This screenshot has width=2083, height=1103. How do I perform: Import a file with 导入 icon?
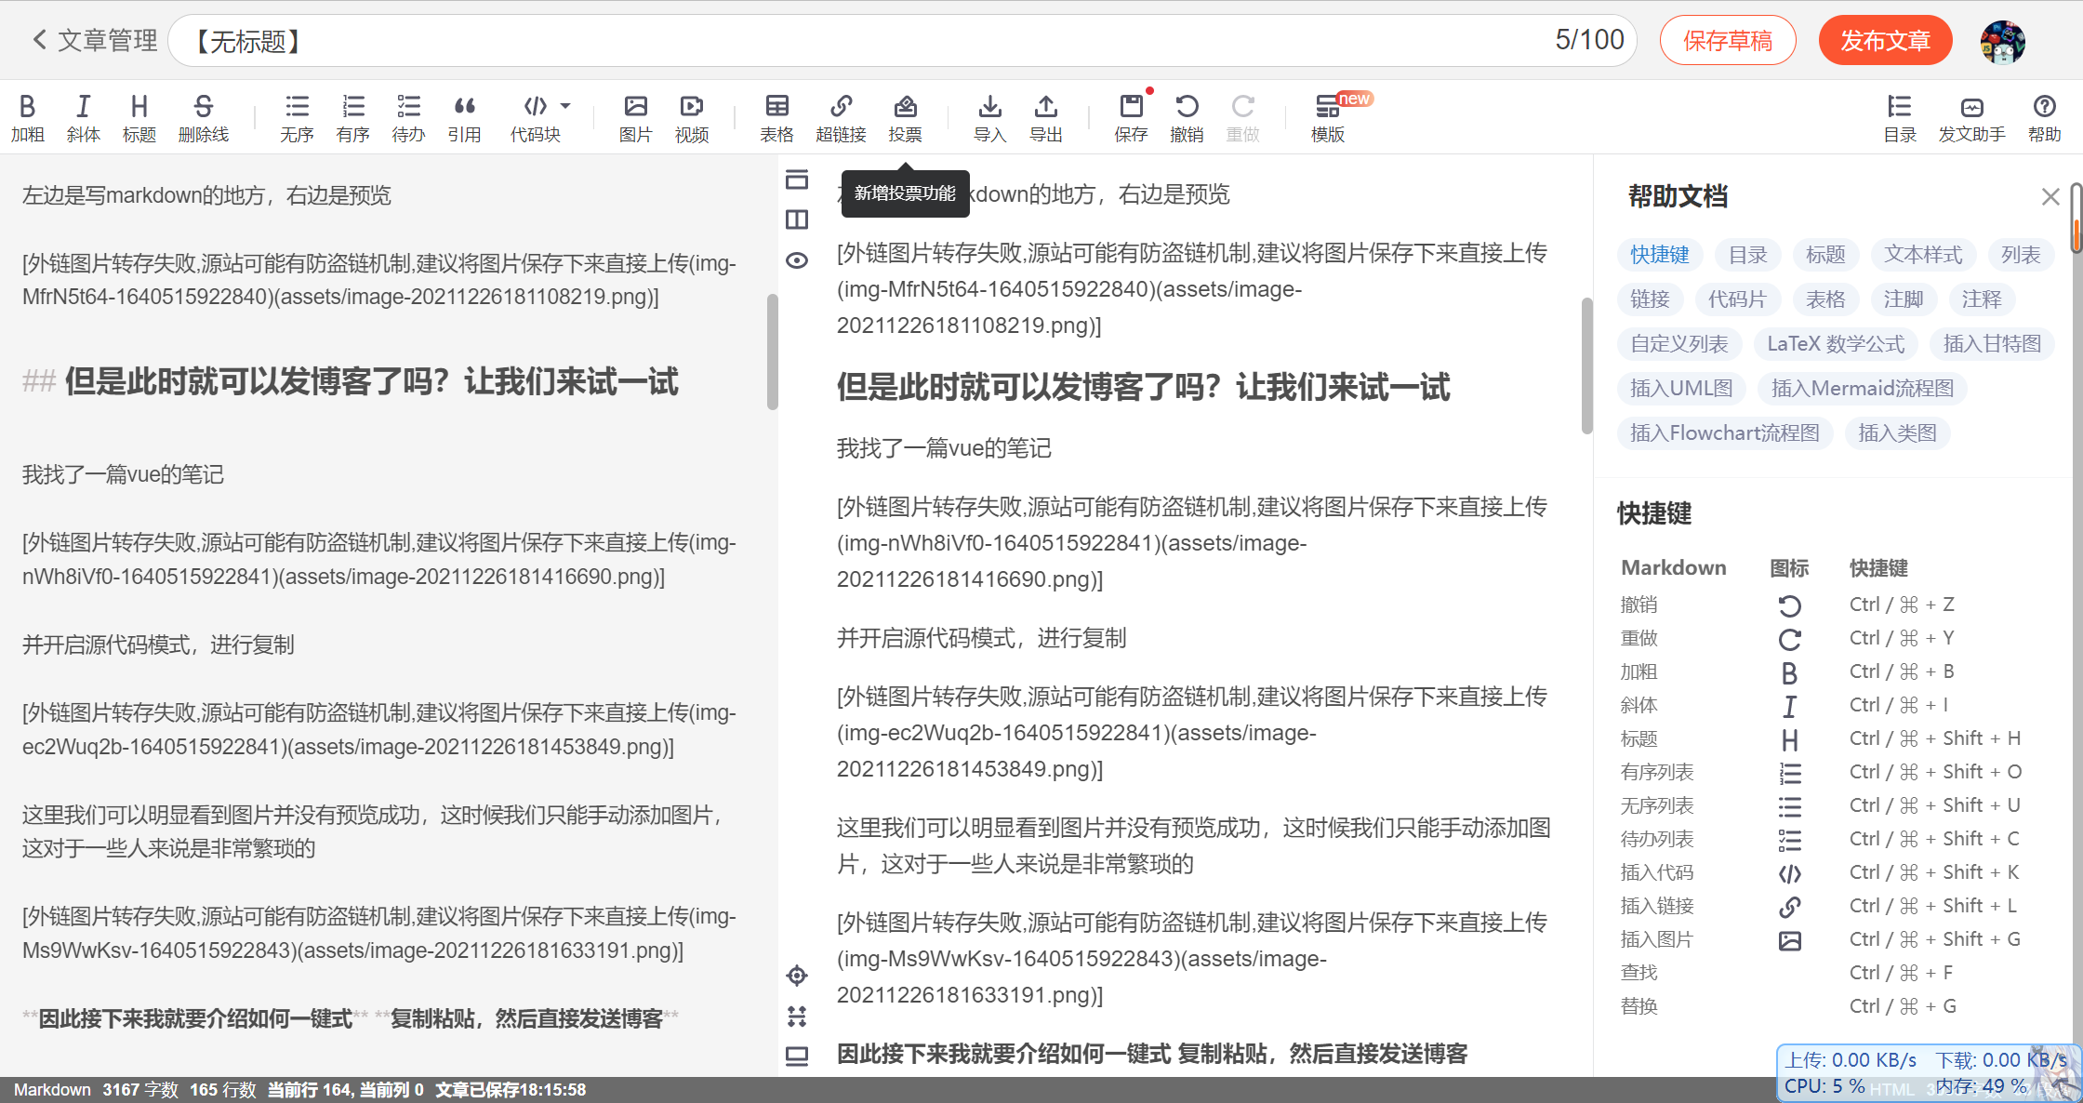click(990, 118)
